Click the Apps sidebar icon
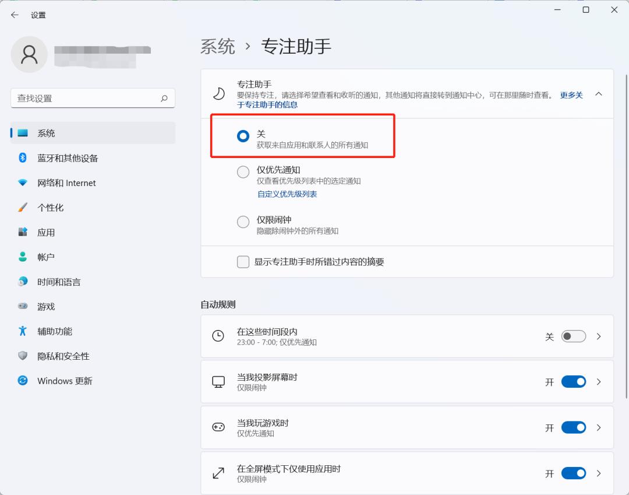629x495 pixels. pyautogui.click(x=22, y=232)
